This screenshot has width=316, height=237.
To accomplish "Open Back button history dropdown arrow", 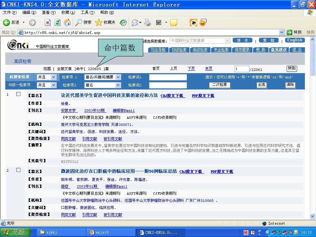I will tap(23, 22).
